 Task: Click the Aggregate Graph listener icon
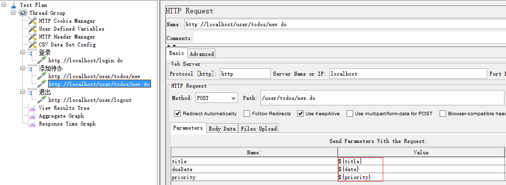(33, 116)
